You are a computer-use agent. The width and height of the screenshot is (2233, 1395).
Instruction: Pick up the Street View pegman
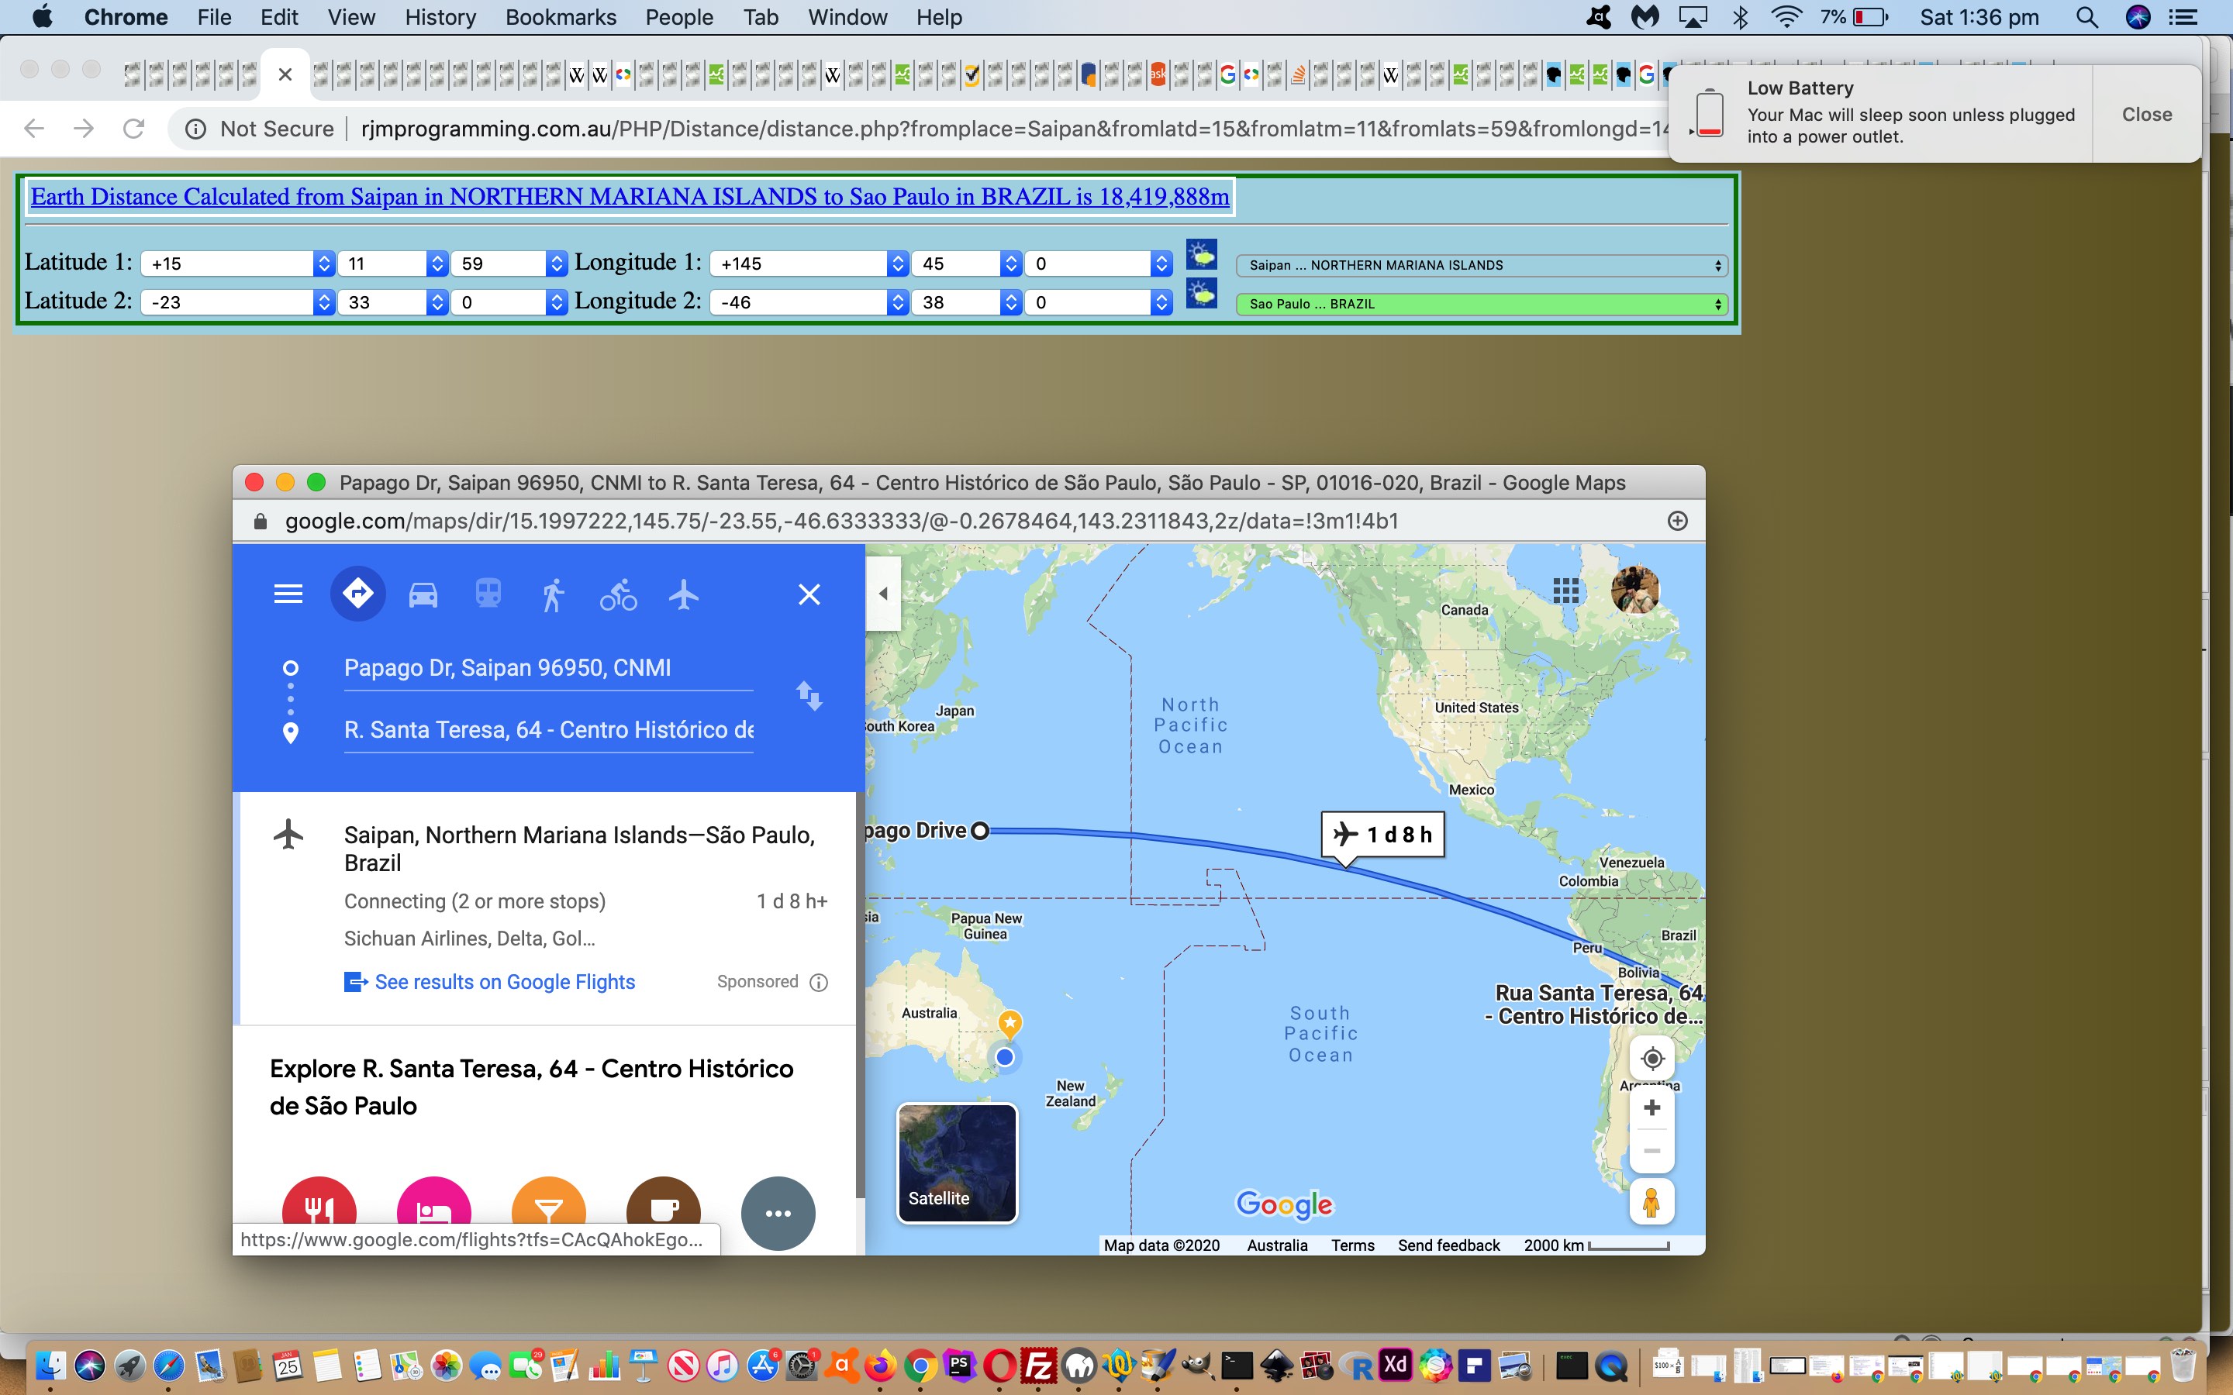[x=1652, y=1202]
